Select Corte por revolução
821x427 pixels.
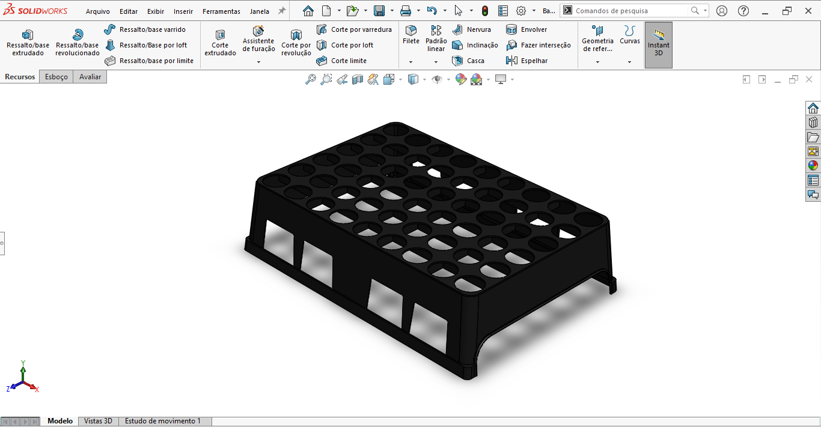pos(296,43)
